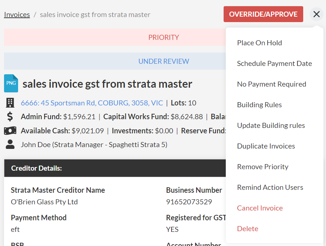Viewport: 326px width, 246px height.
Task: Open the 45 Sportsman Rd building link
Action: pyautogui.click(x=92, y=103)
